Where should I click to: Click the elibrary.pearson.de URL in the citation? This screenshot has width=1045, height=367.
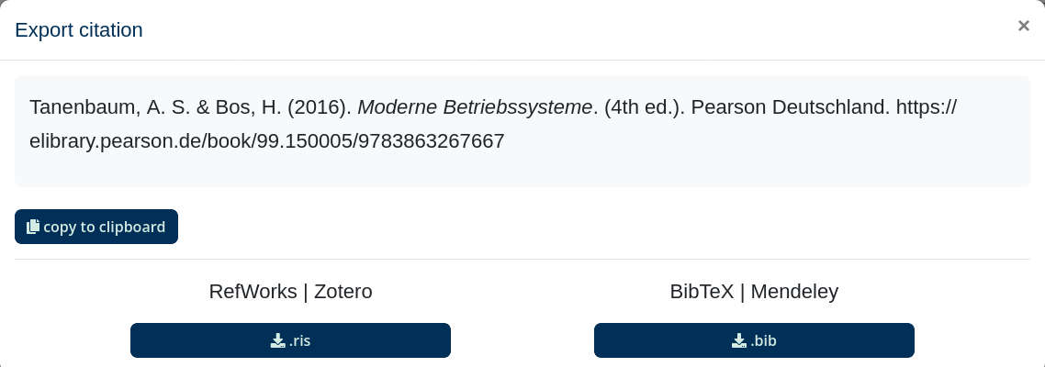(267, 142)
